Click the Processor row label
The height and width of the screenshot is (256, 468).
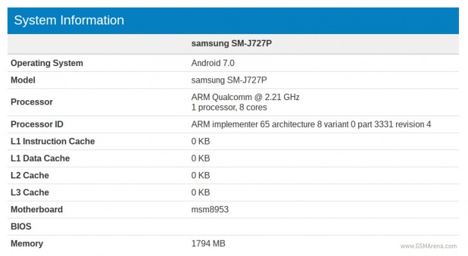pyautogui.click(x=32, y=102)
